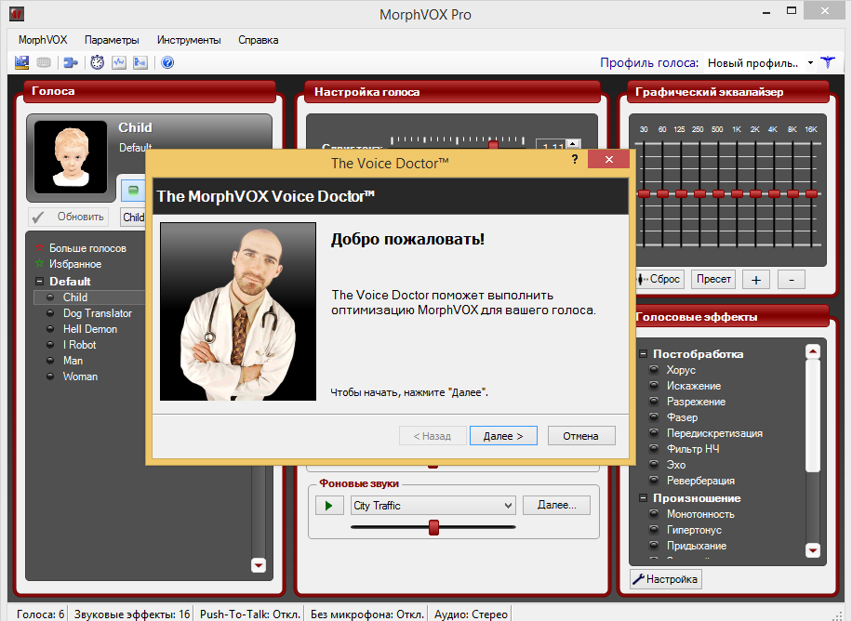Toggle the Хорус effect
Viewport: 852px width, 621px height.
click(x=654, y=370)
